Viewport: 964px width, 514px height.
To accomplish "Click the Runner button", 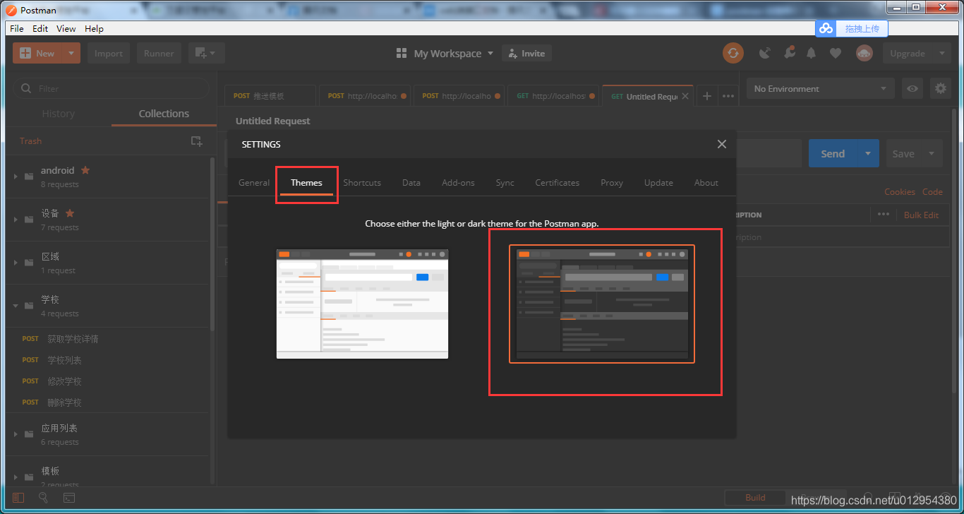I will [159, 53].
